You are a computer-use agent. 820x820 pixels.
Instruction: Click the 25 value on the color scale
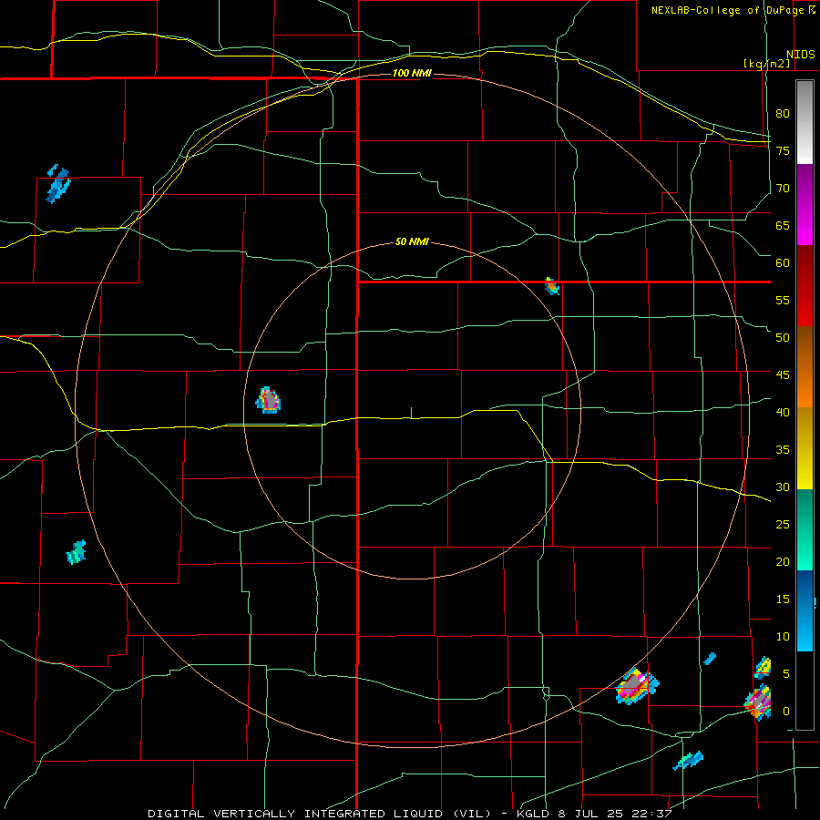tap(783, 525)
